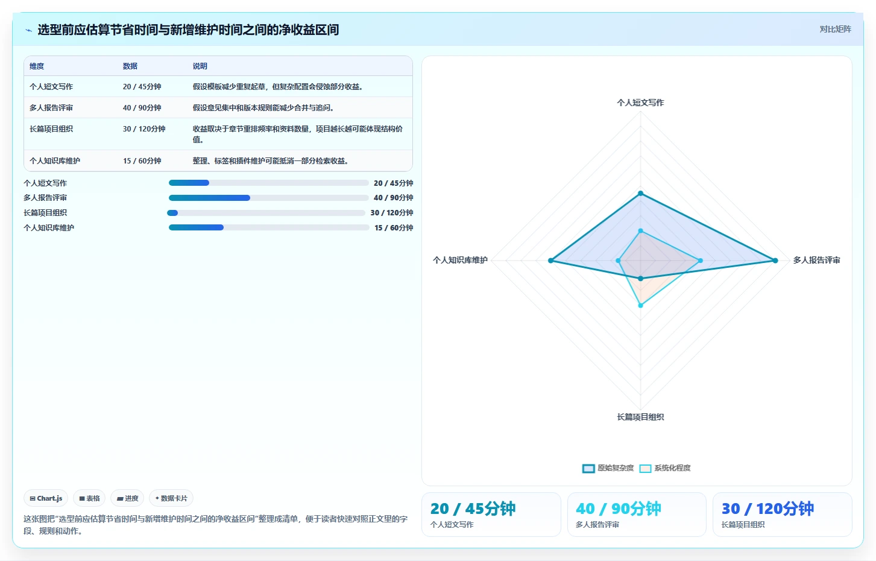Click the main heading 选型前应估算节省时间
The height and width of the screenshot is (561, 876).
pyautogui.click(x=188, y=30)
